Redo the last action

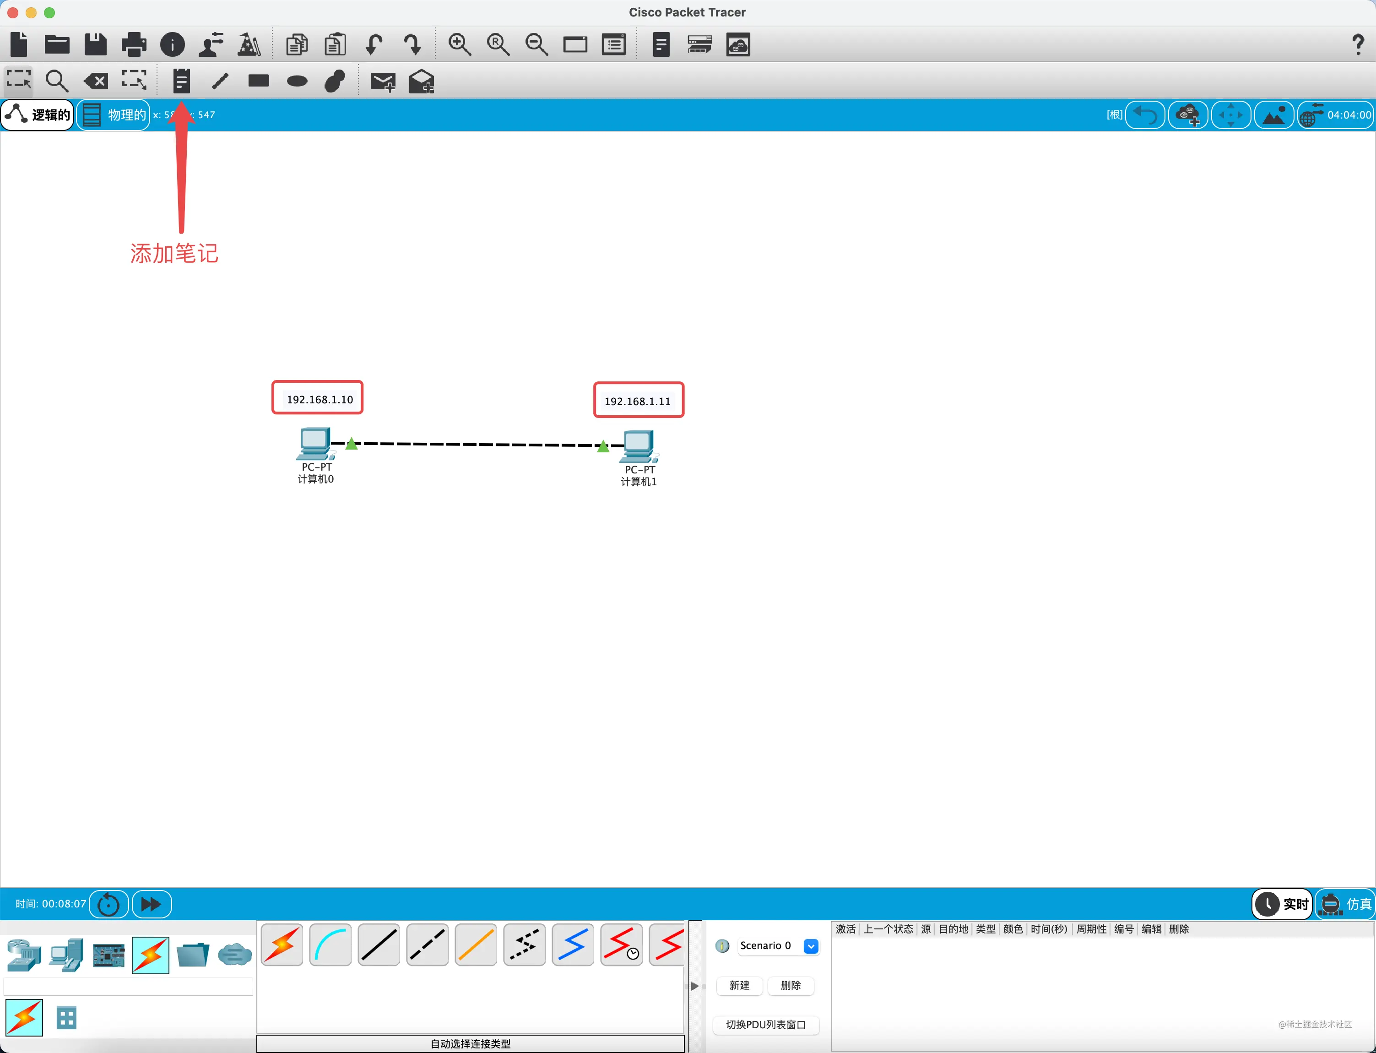pos(412,44)
